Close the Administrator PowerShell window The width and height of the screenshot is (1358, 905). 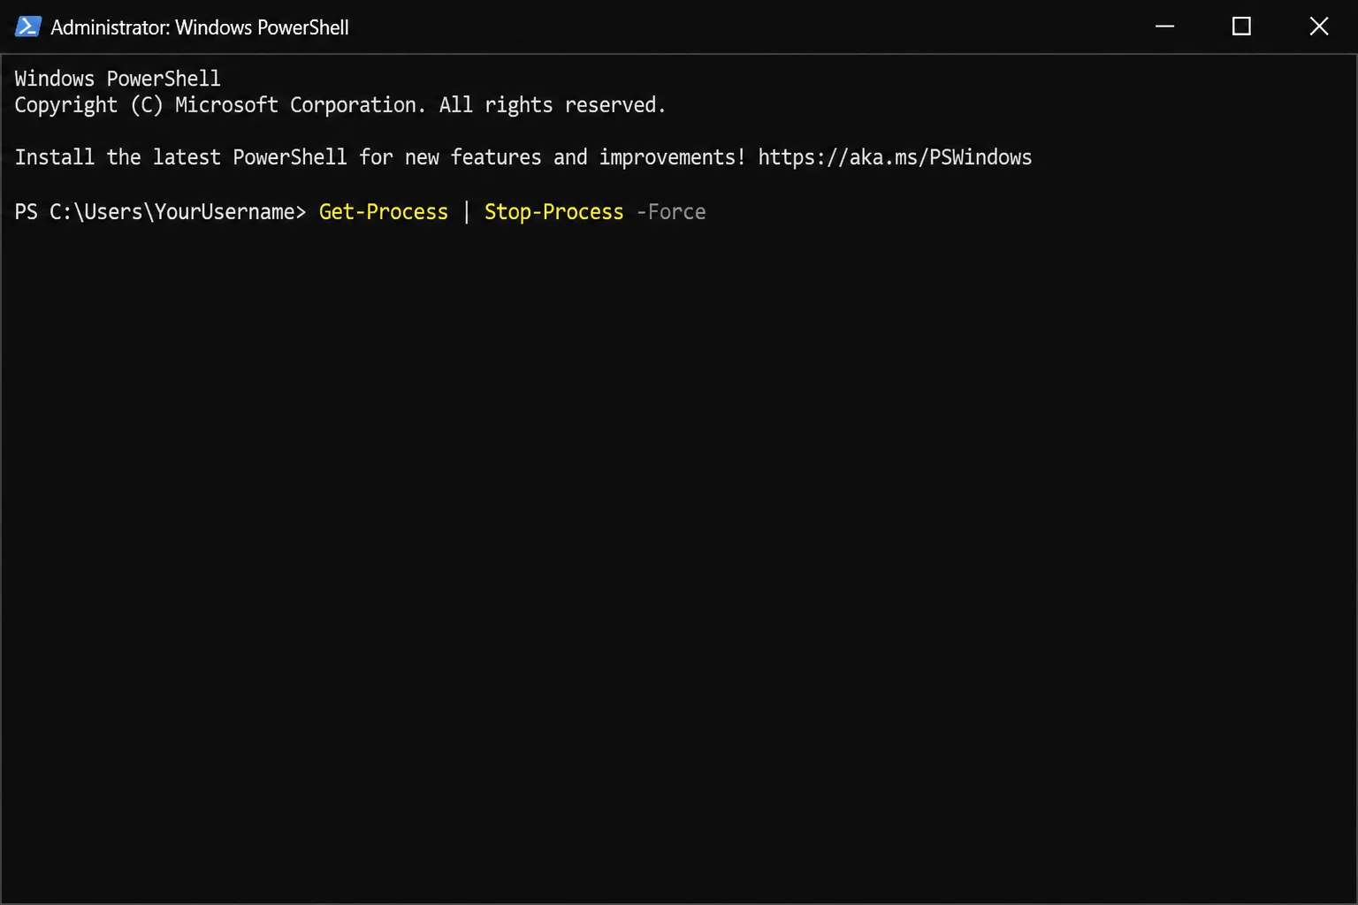click(1318, 27)
